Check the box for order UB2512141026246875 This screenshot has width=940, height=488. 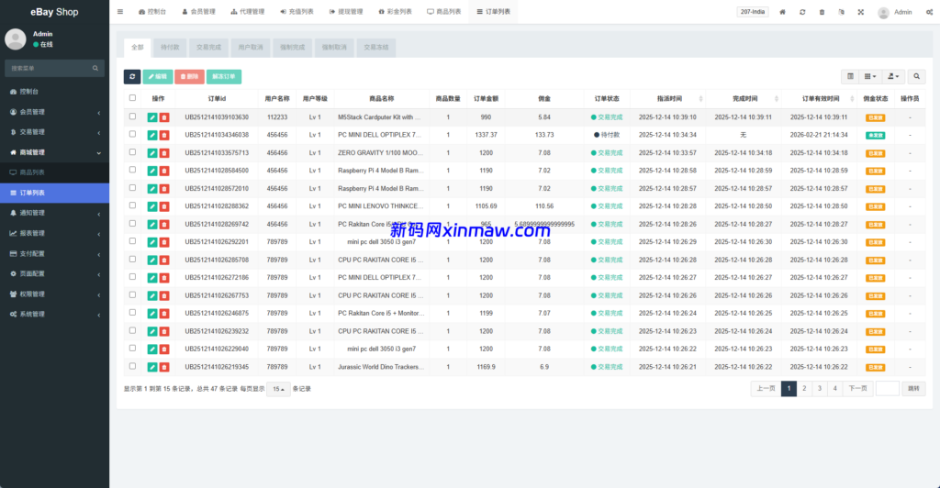click(x=132, y=313)
